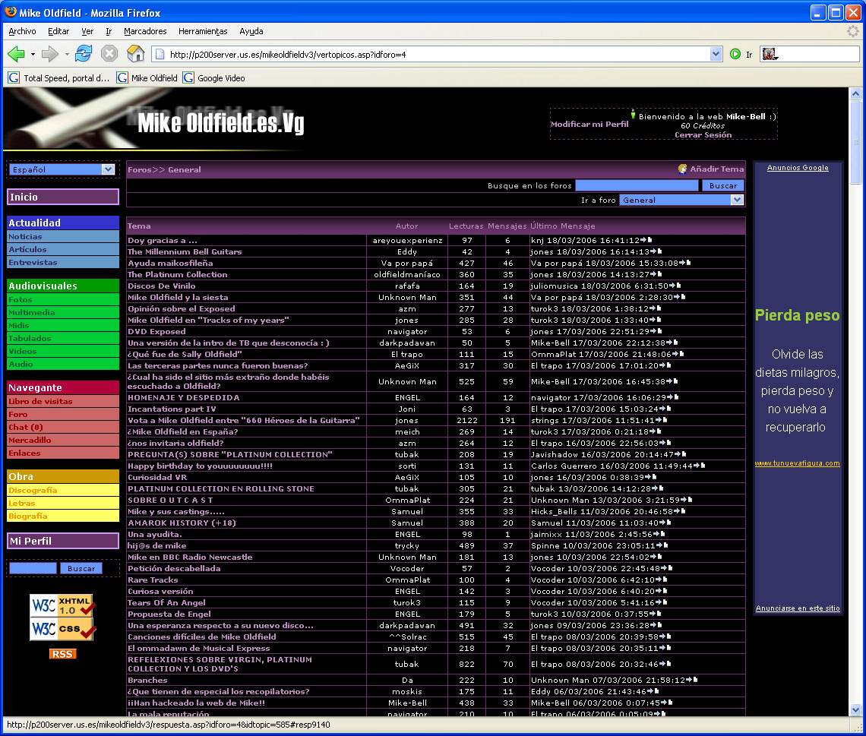Expand the 'Ir a foro' General dropdown
Image resolution: width=866 pixels, height=736 pixels.
(x=681, y=200)
